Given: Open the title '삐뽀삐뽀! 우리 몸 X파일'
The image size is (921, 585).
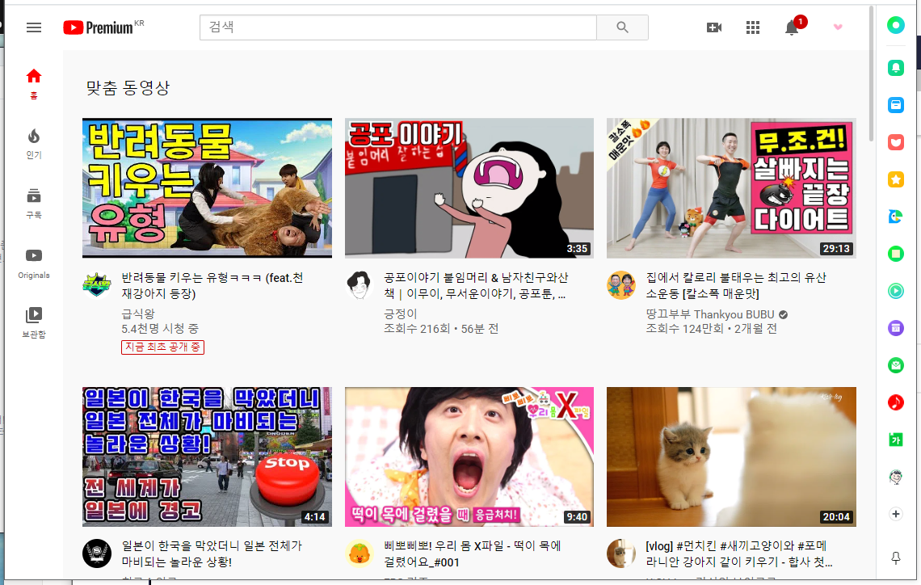Looking at the screenshot, I should pos(473,553).
